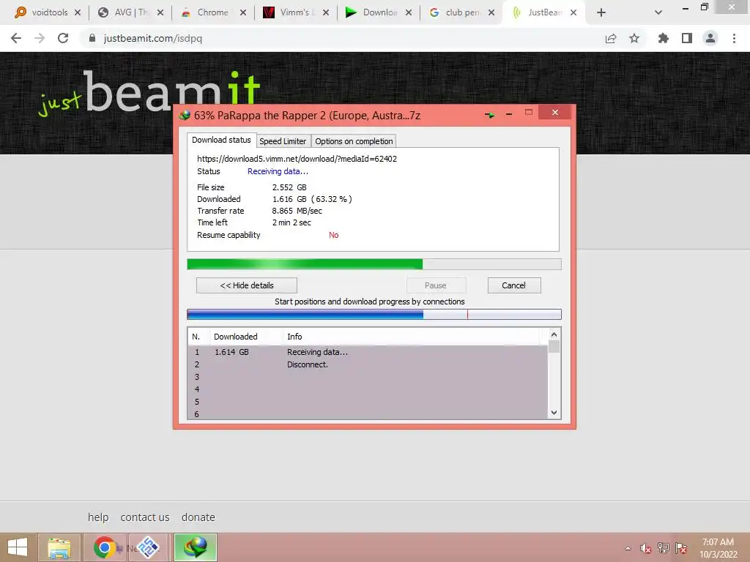Viewport: 750px width, 562px height.
Task: Show hidden tray icons arrow
Action: [x=628, y=548]
